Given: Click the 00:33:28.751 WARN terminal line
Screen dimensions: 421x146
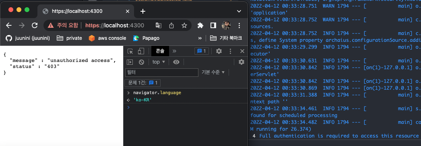Looking at the screenshot, I should (335, 6).
